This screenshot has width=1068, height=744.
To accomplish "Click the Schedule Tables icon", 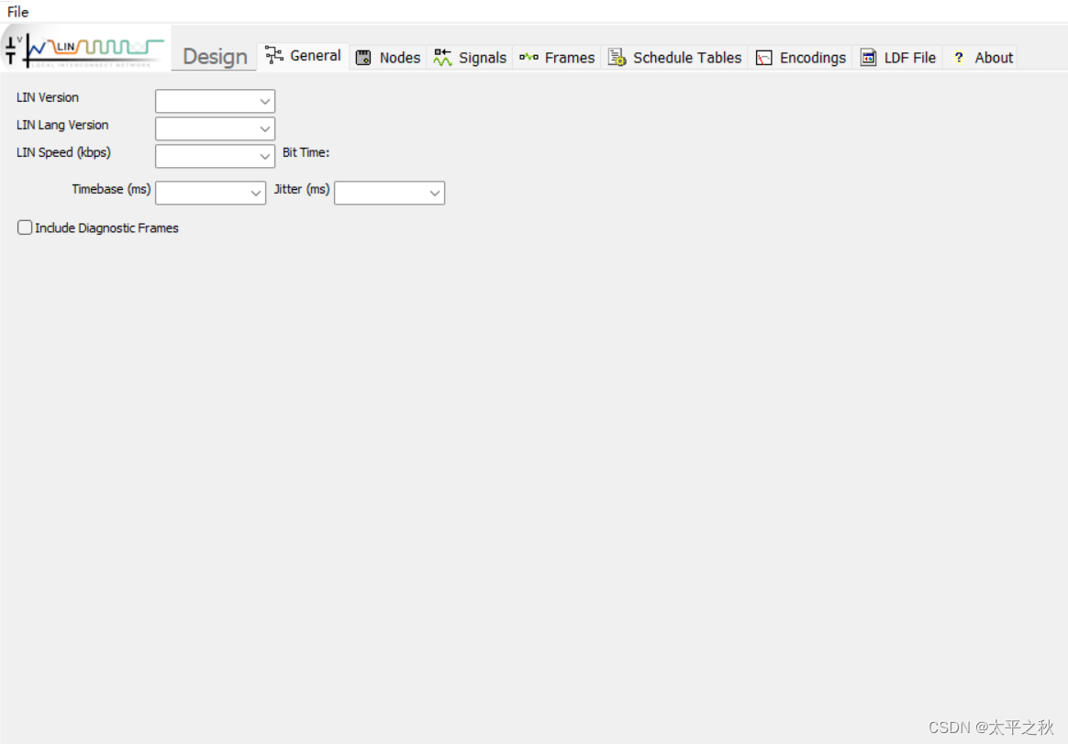I will click(618, 57).
